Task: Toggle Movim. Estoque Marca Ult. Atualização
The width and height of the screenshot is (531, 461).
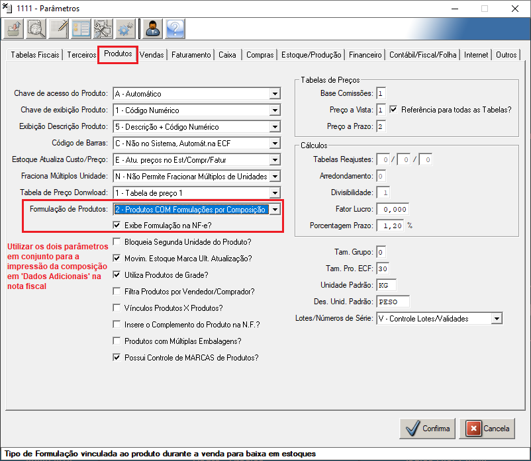Action: coord(117,259)
